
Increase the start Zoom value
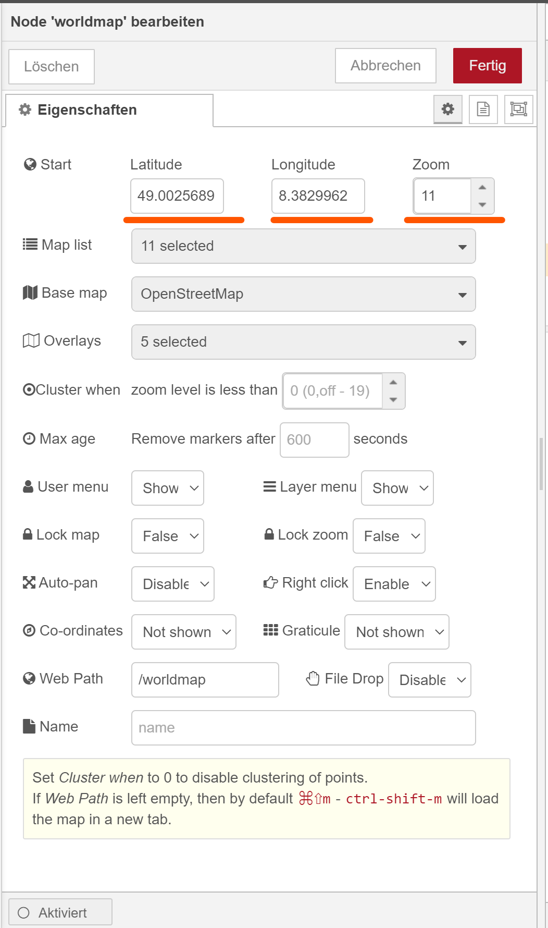[482, 188]
